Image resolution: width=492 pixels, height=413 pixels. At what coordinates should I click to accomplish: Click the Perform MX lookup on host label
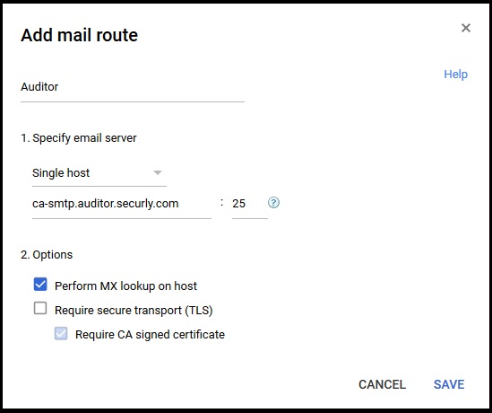coord(125,286)
